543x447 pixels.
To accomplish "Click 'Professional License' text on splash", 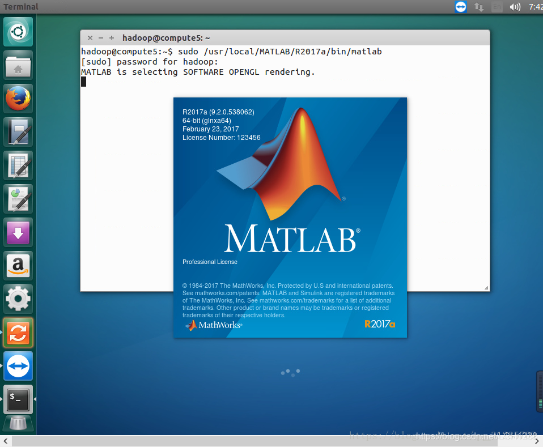I will pyautogui.click(x=210, y=262).
